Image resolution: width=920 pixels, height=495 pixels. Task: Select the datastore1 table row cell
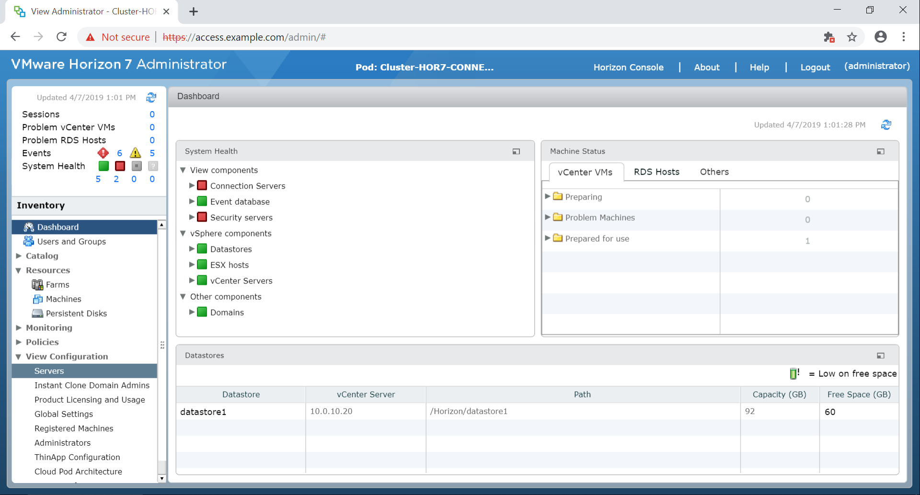point(241,412)
